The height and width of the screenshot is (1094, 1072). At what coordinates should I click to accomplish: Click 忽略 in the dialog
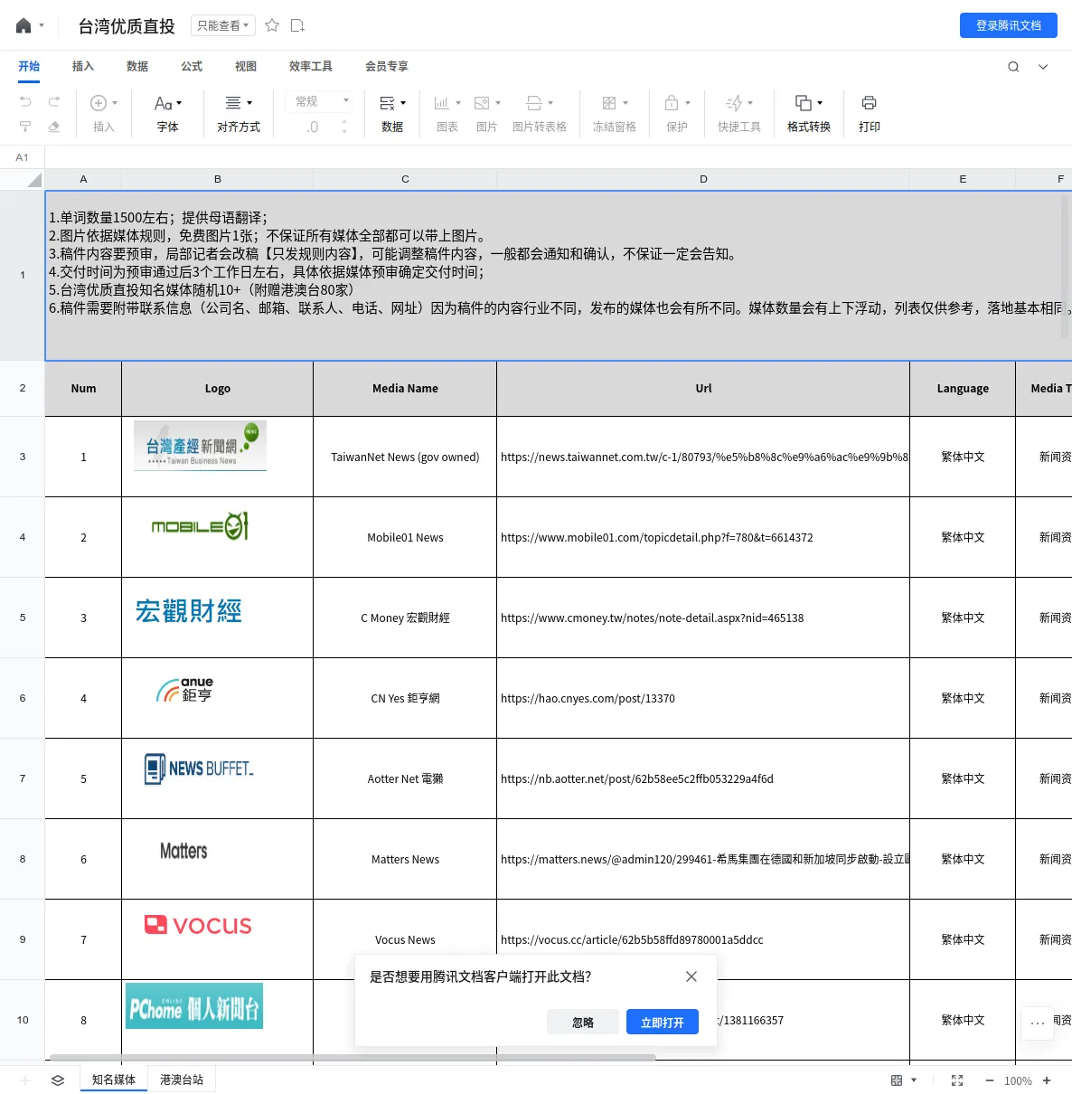tap(583, 1022)
